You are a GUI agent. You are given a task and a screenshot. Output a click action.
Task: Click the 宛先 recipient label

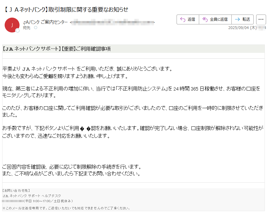click(27, 28)
